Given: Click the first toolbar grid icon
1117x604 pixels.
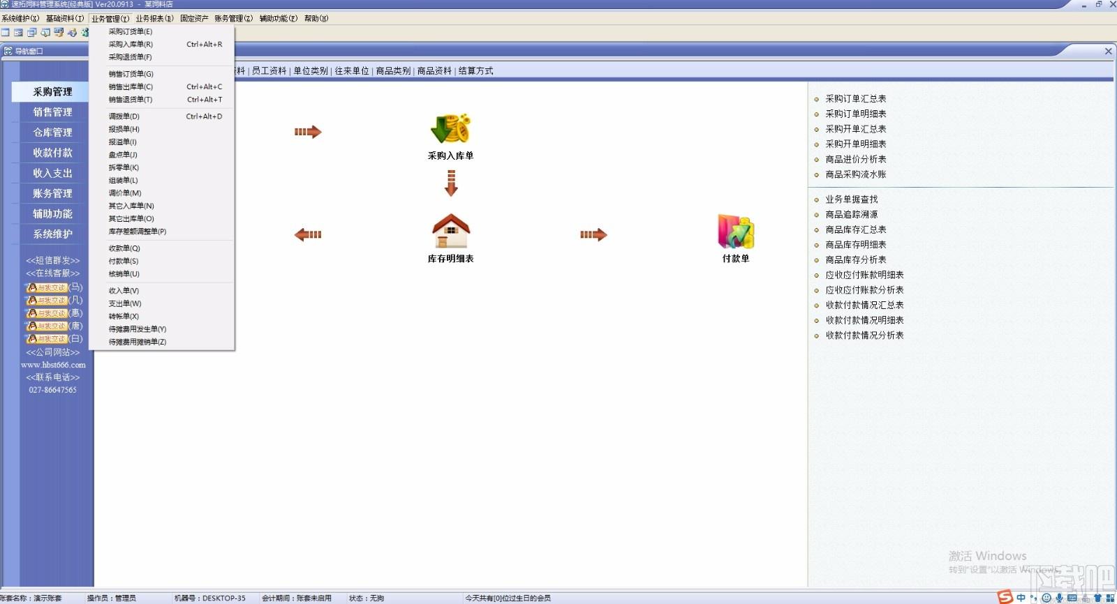Looking at the screenshot, I should click(x=6, y=32).
